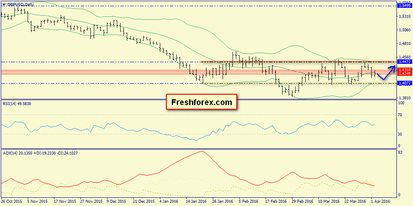Open the triangle menu beside GBPUSD Daily
413x206 pixels.
tap(4, 5)
